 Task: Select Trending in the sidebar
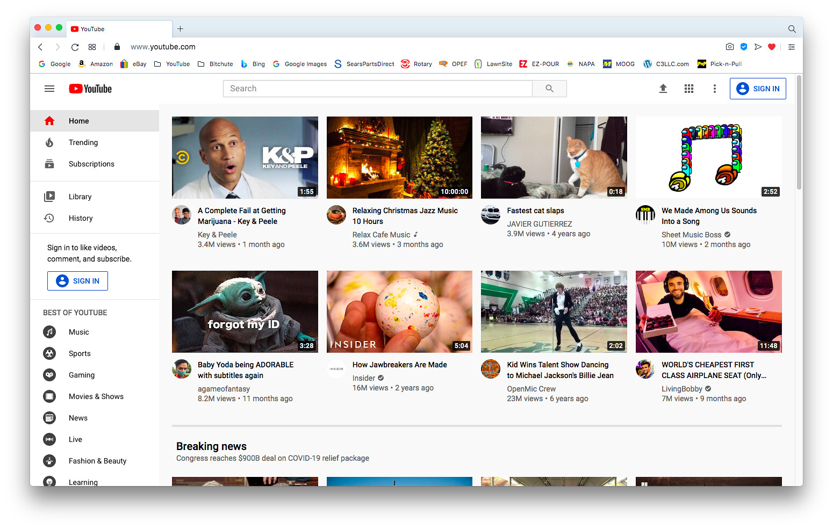[x=95, y=142]
